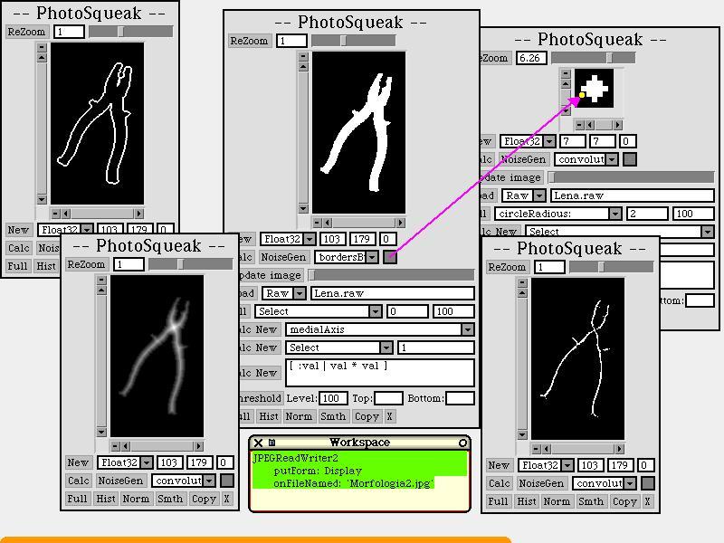Screen dimensions: 724x543
Task: Open the medialAxis dropdown arrow
Action: point(468,329)
